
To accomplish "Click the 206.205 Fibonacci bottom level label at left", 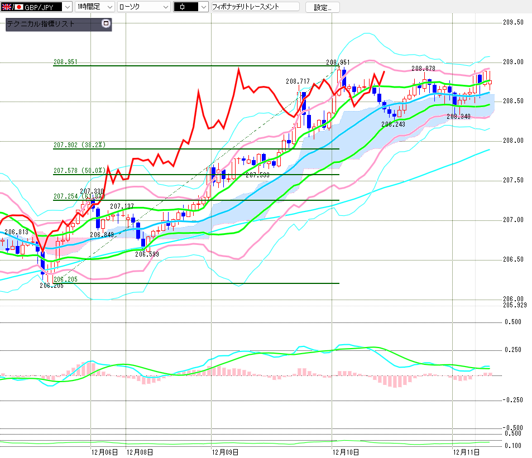I will click(x=65, y=279).
